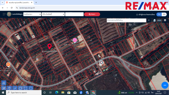Screen dimensions: 169x95
Task: Focus the parcel number input field
Action: [x=74, y=14]
